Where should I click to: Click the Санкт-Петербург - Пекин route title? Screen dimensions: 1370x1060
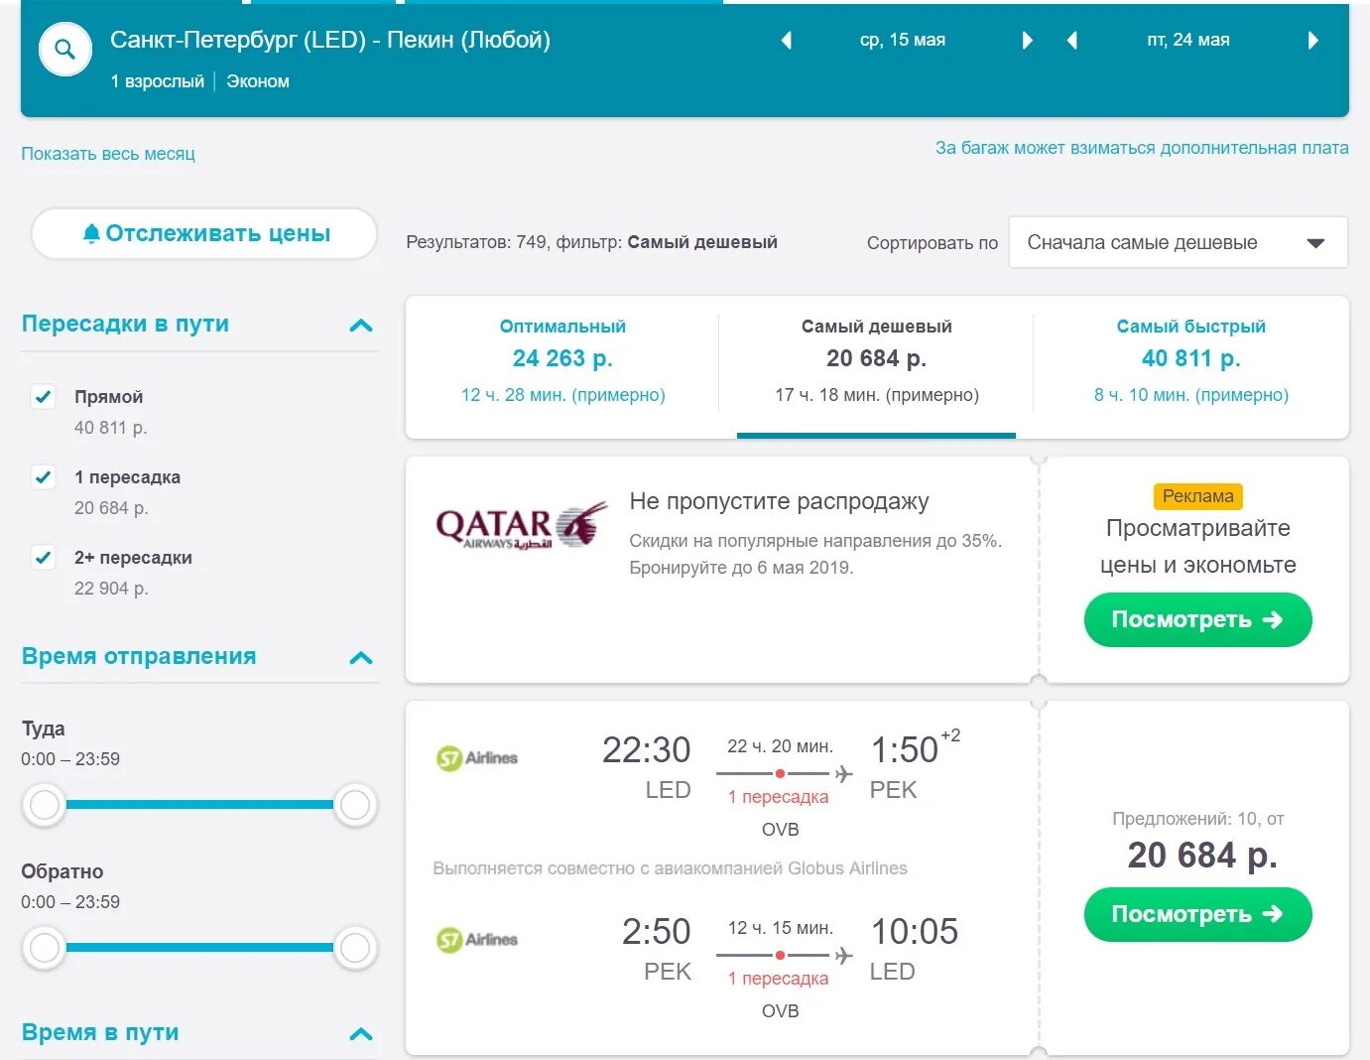pyautogui.click(x=330, y=40)
